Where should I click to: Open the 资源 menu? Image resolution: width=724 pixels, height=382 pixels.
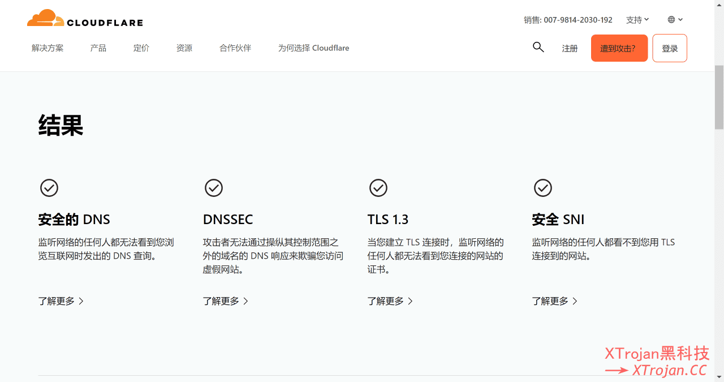(x=184, y=48)
